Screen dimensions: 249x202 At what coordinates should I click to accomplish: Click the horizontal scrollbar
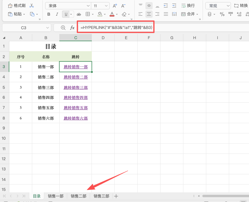(x=226, y=196)
